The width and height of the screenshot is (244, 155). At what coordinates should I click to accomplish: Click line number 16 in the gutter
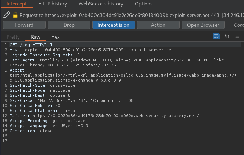(x=5, y=136)
